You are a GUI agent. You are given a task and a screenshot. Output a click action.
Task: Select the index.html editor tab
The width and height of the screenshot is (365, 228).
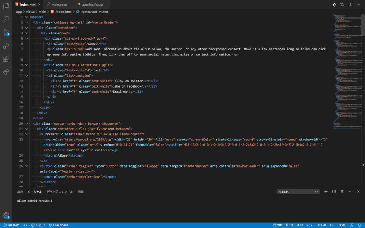point(28,5)
